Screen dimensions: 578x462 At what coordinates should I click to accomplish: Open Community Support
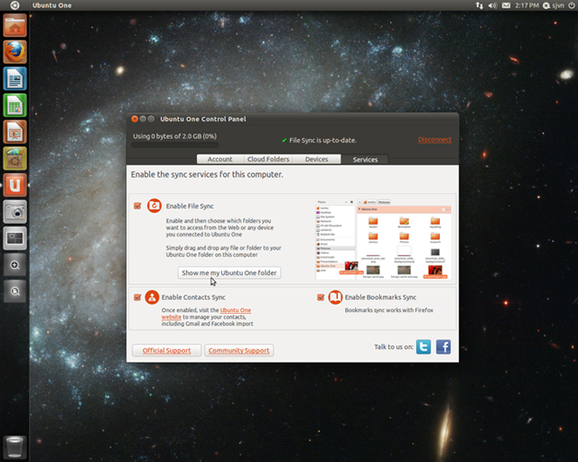click(238, 350)
